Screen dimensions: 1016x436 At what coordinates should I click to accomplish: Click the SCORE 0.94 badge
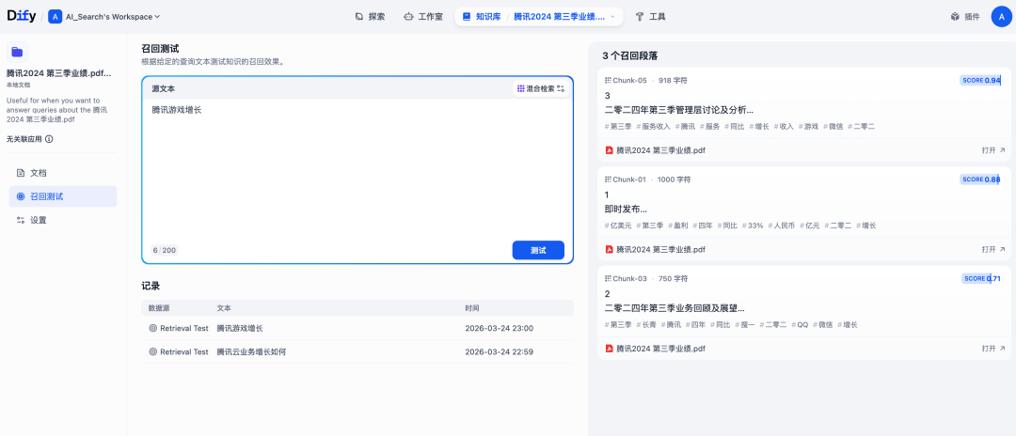click(981, 80)
